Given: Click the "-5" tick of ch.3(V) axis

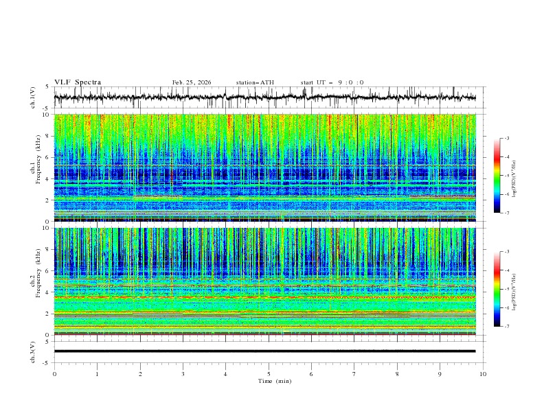Looking at the screenshot, I should (x=46, y=363).
